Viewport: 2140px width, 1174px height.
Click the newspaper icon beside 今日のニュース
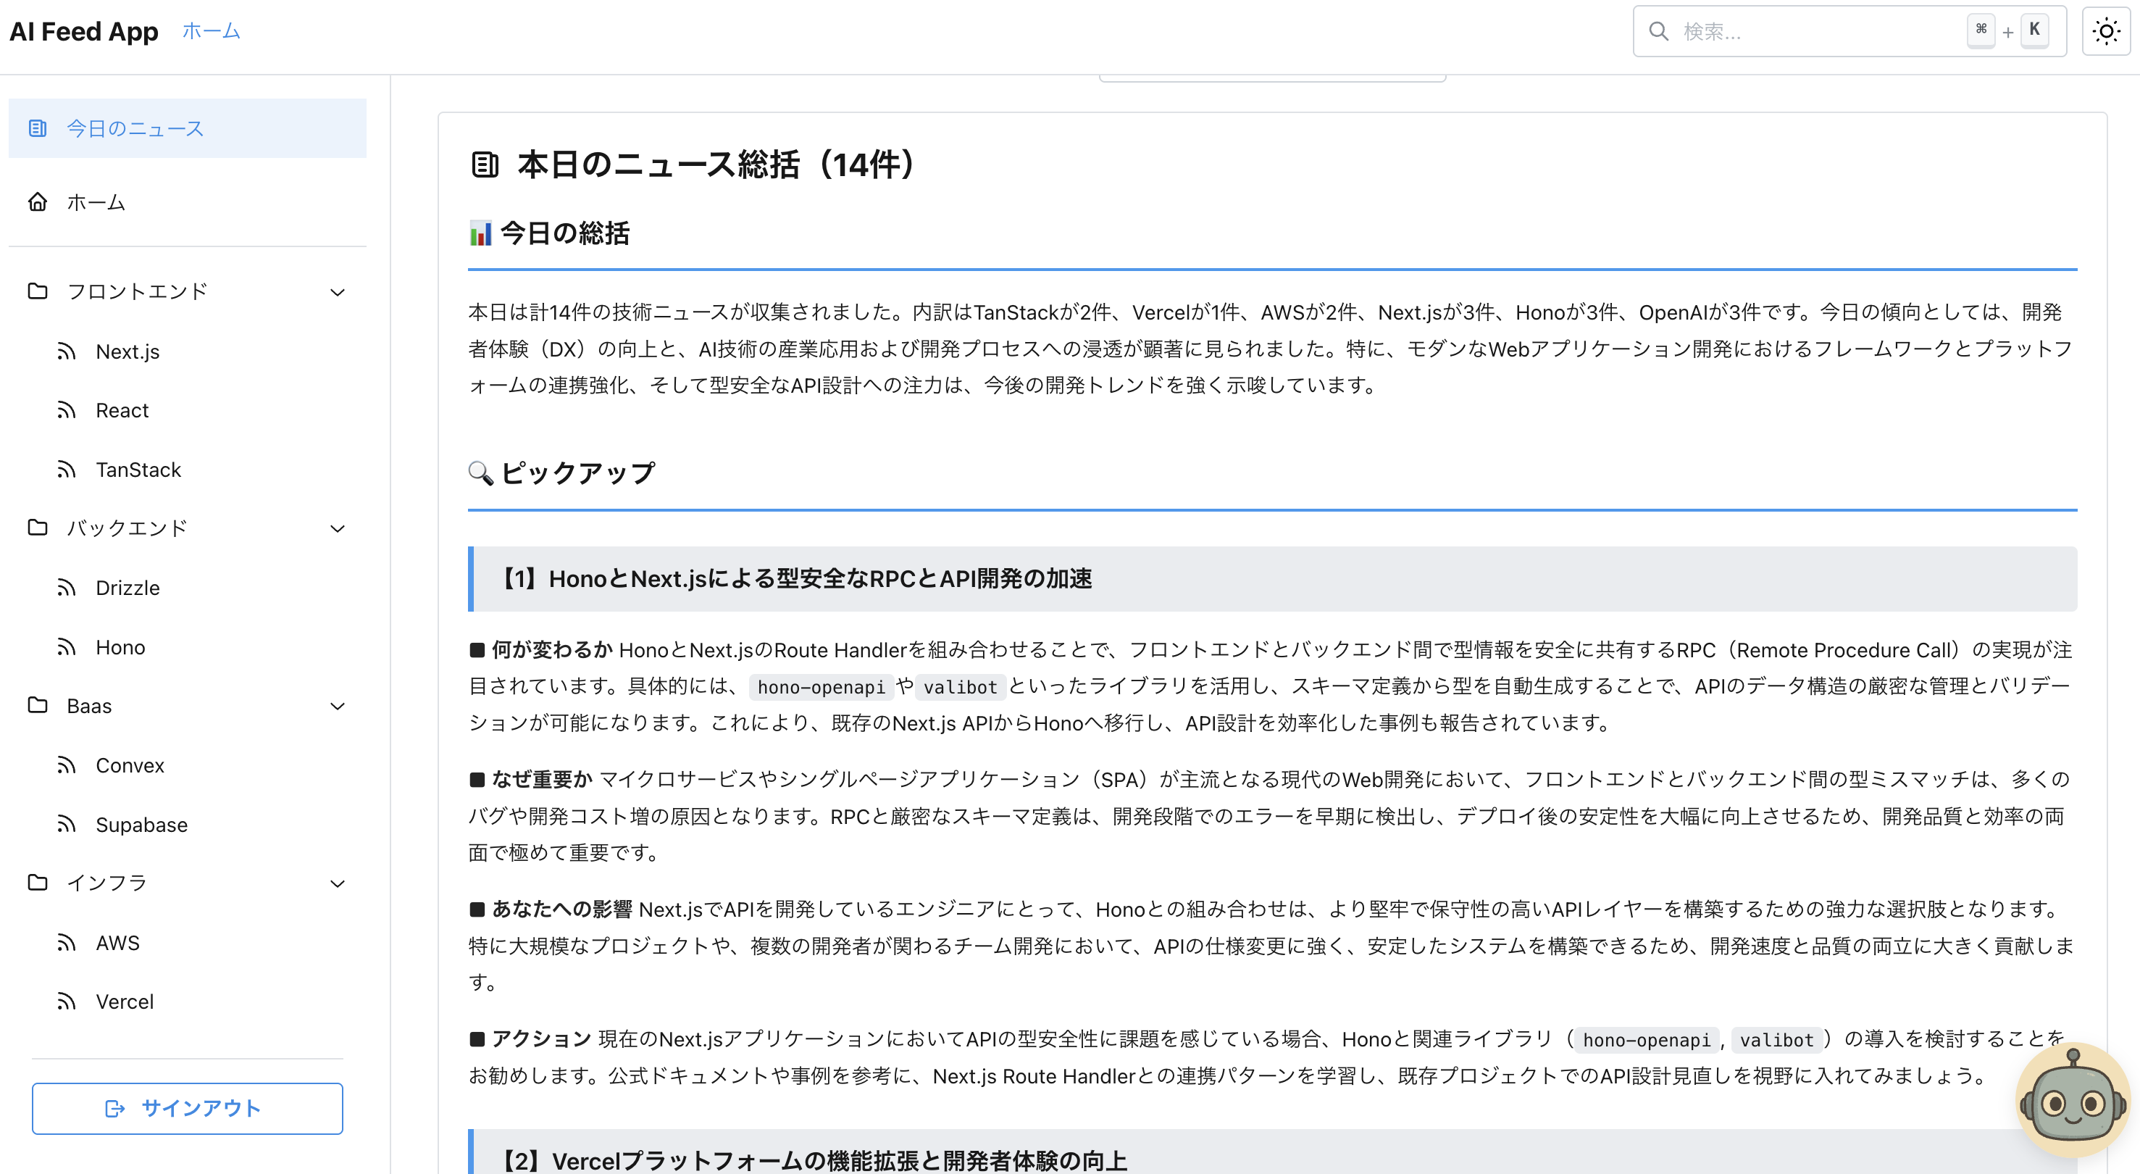pyautogui.click(x=36, y=128)
